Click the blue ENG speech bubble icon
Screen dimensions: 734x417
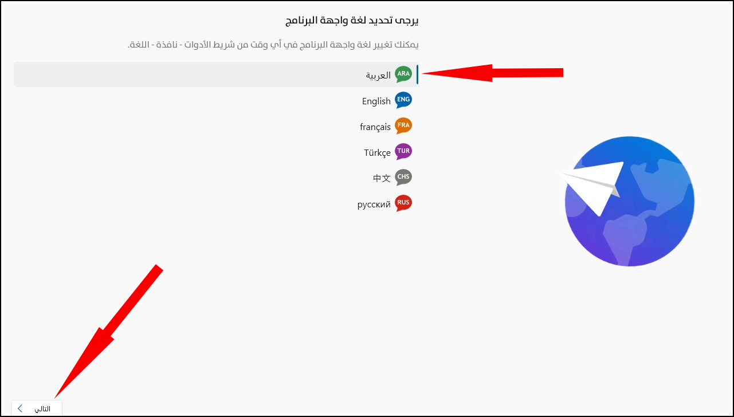pos(403,100)
